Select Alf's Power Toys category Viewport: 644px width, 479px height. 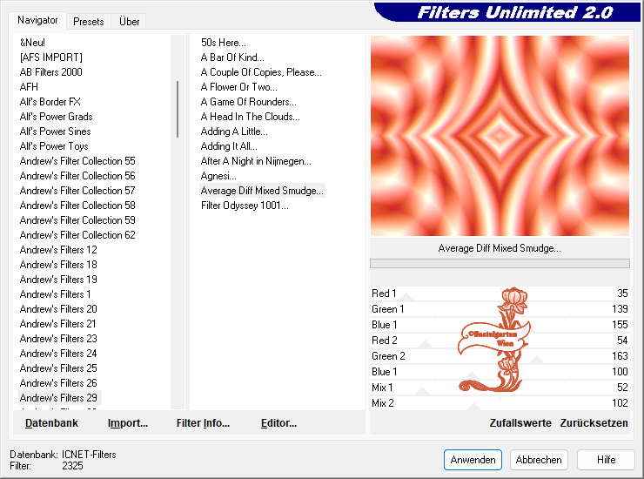point(54,146)
